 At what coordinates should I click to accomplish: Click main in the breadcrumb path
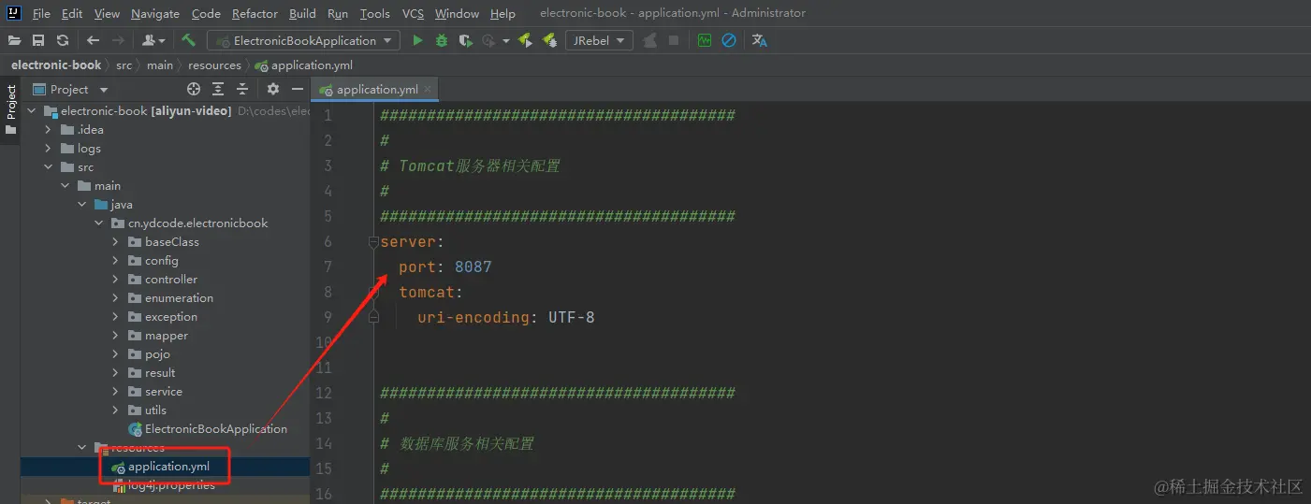tap(160, 65)
